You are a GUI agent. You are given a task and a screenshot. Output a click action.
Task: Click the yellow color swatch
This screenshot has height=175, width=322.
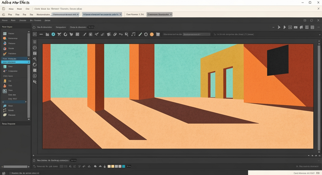[113, 166]
